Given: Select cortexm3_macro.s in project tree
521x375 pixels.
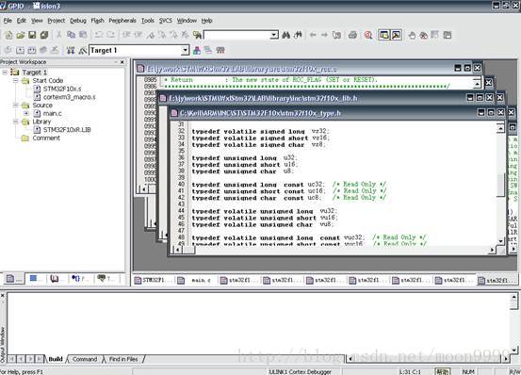Looking at the screenshot, I should pos(70,97).
